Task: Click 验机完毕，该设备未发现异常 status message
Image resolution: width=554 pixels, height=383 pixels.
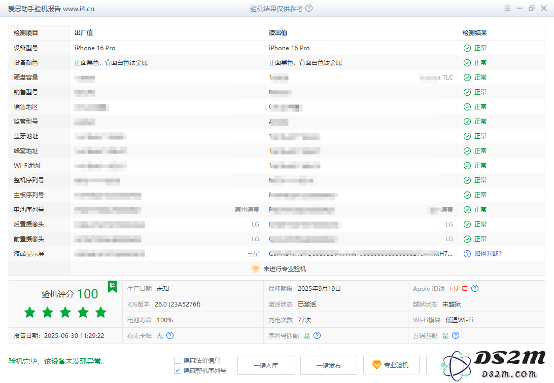Action: [x=57, y=362]
